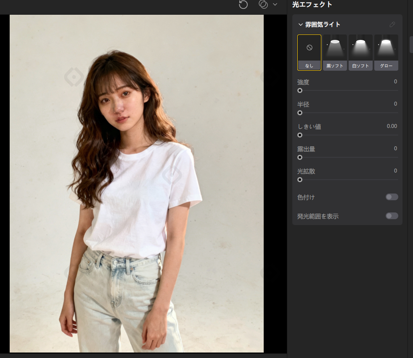This screenshot has width=413, height=358.
Task: Click the 光エフェクト panel title
Action: 312,5
